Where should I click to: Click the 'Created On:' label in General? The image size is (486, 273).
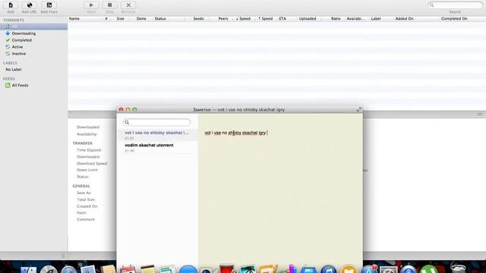[87, 206]
